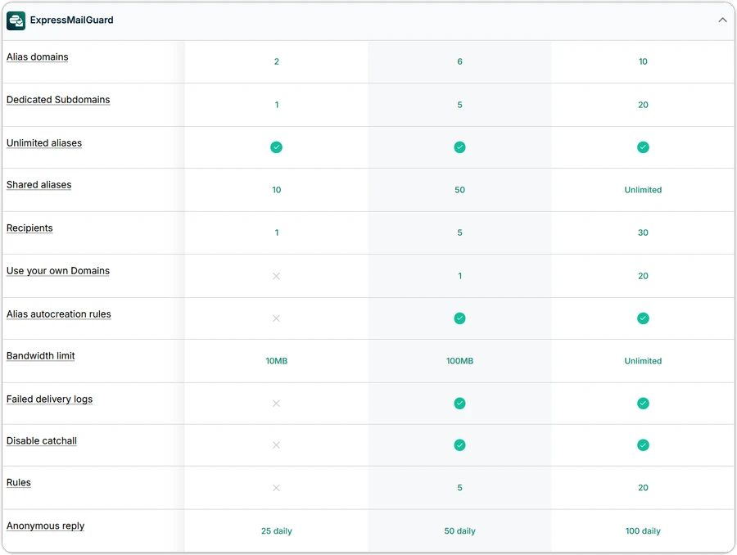Click Disable catchall checkmark in middle column
The width and height of the screenshot is (737, 555).
pyautogui.click(x=459, y=445)
